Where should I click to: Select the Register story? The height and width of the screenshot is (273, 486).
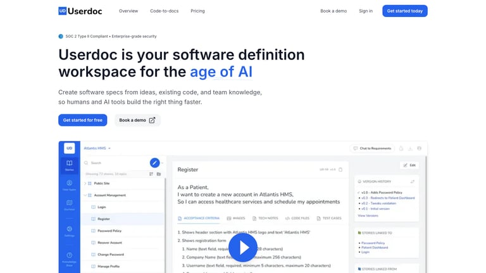pyautogui.click(x=123, y=219)
